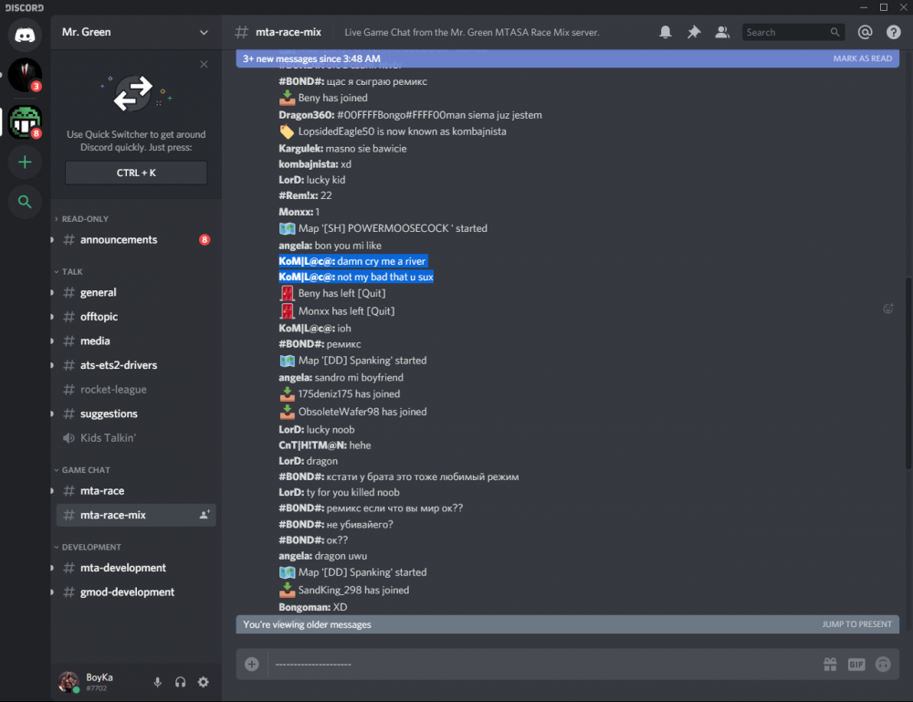This screenshot has height=702, width=913.
Task: Show pinned messages in channel
Action: [x=694, y=32]
